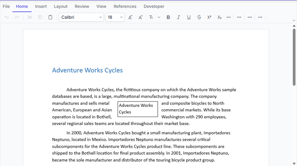Expand the Change Case dropdown arrow
Viewport: 297px width, 166px height.
pos(159,17)
